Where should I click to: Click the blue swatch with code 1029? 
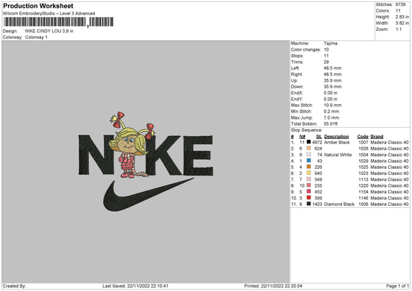coord(308,161)
